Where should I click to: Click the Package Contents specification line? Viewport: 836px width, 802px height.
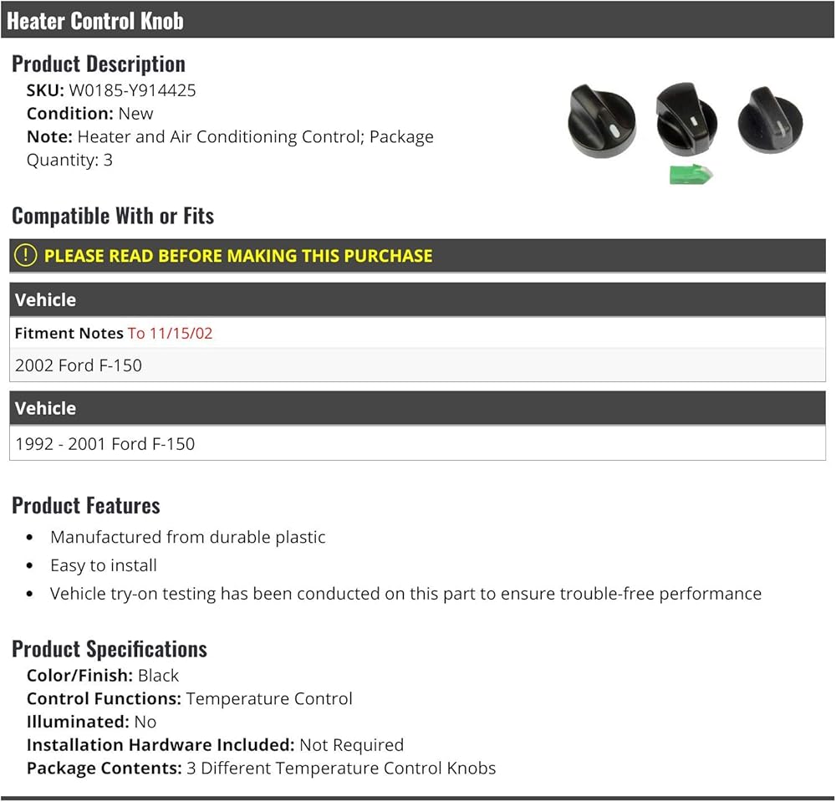261,768
